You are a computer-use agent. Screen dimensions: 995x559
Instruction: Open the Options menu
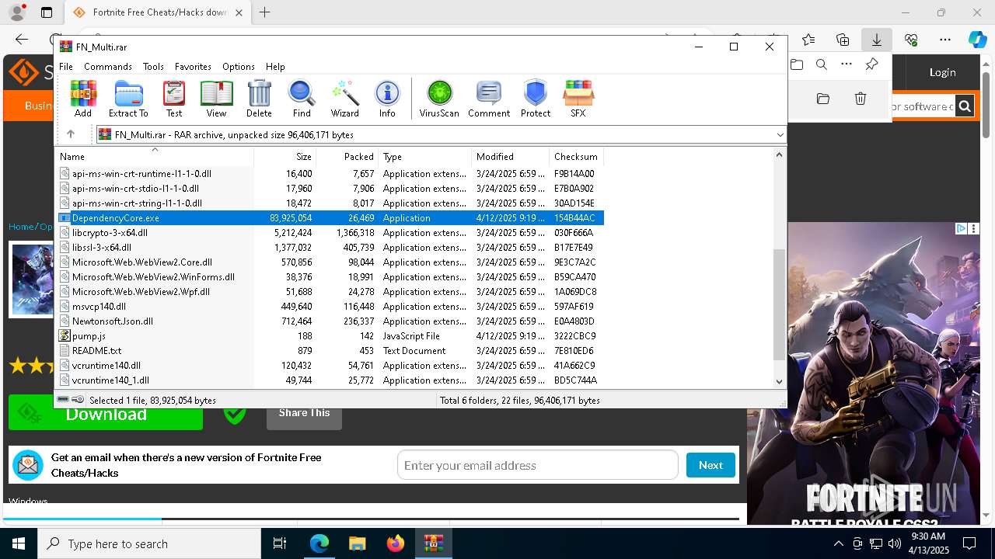[x=239, y=66]
